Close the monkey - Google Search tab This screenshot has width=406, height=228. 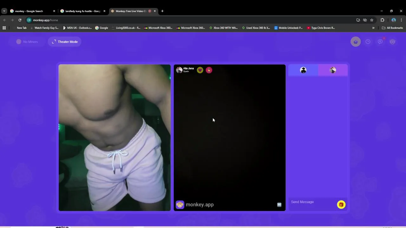tap(54, 11)
